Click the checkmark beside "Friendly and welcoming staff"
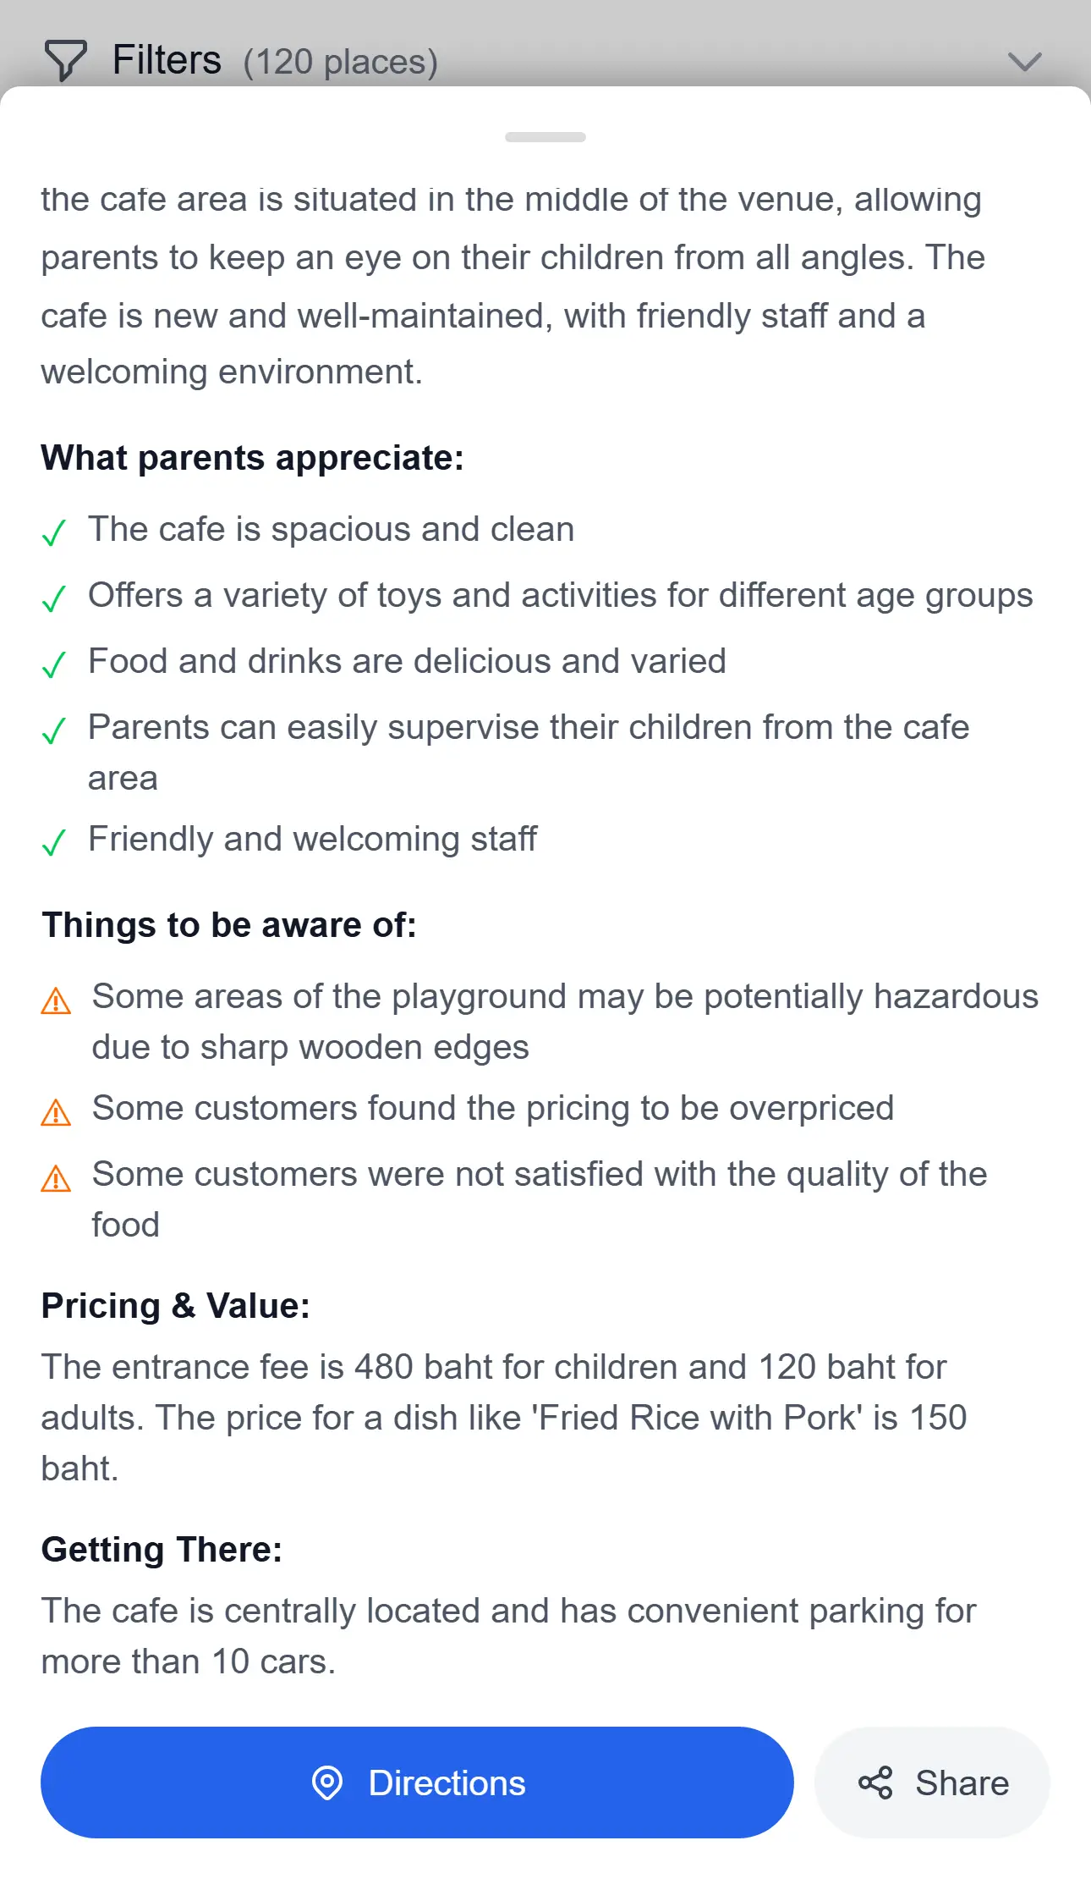This screenshot has width=1091, height=1879. pyautogui.click(x=54, y=843)
